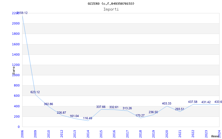The width and height of the screenshot is (222, 139).
Task: Click the Importi subtitle
Action: click(x=111, y=9)
